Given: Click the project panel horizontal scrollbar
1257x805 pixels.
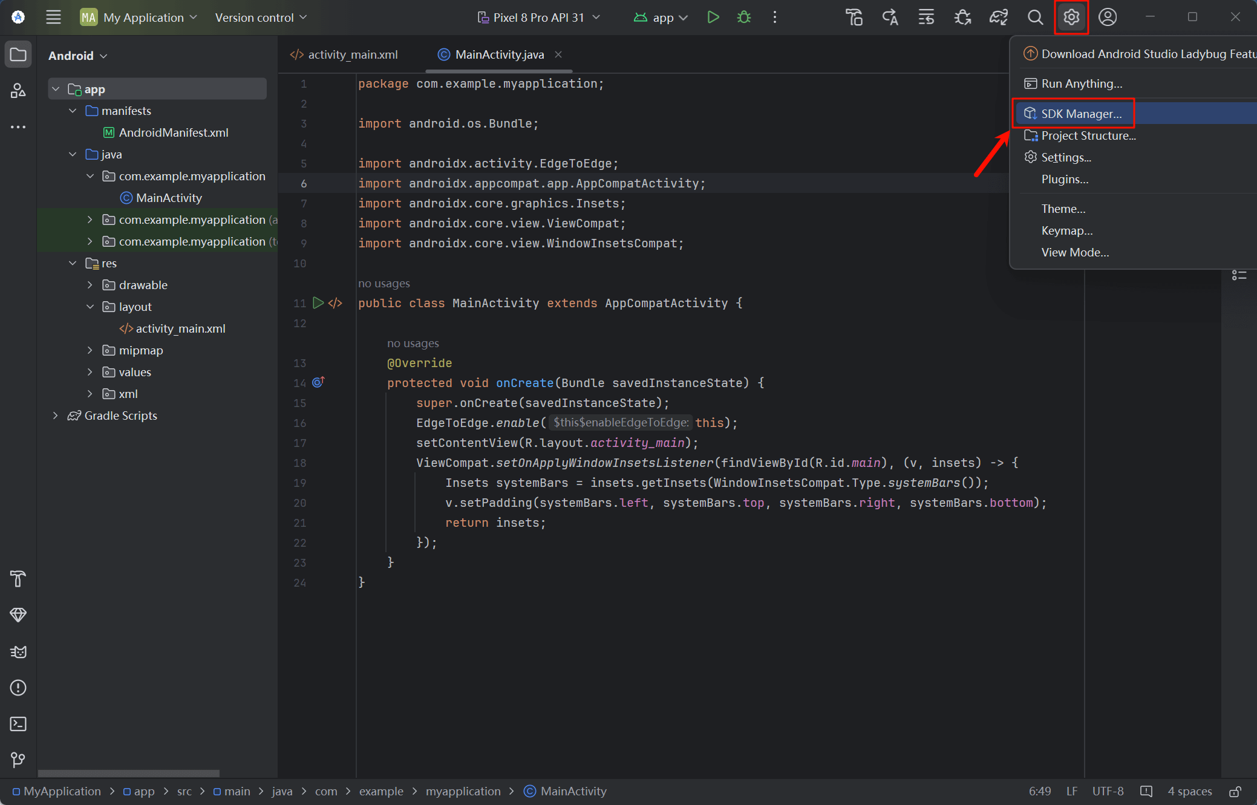Looking at the screenshot, I should [128, 774].
